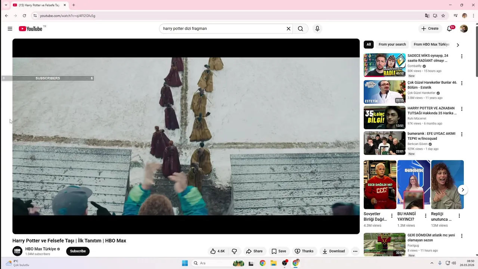The height and width of the screenshot is (269, 478).
Task: Open the bumeramk tepki video thumbnail
Action: click(x=385, y=143)
